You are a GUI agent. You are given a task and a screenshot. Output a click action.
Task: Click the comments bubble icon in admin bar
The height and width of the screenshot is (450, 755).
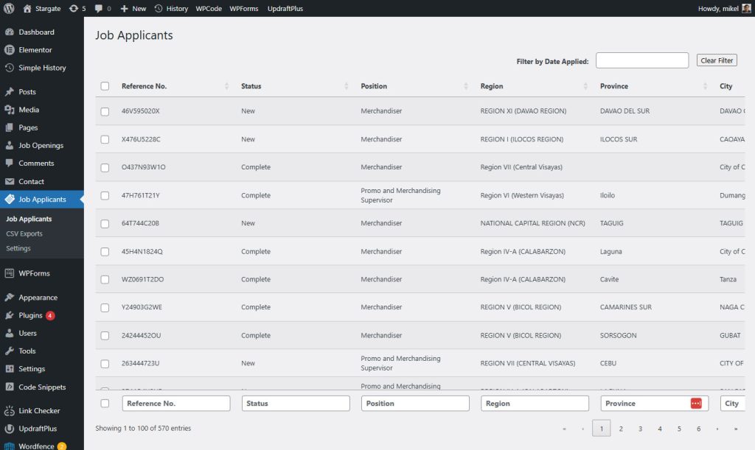click(x=100, y=8)
